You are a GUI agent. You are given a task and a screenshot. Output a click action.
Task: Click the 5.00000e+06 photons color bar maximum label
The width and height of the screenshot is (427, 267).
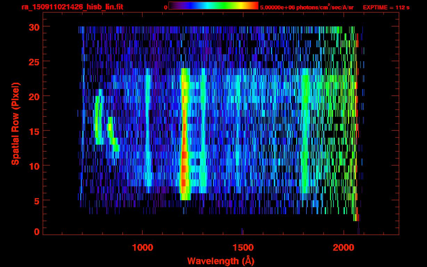(x=306, y=7)
